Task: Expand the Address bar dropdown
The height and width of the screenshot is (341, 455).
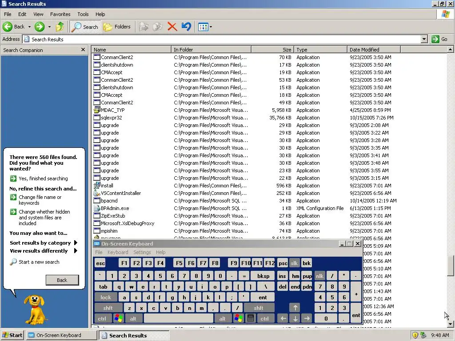Action: (x=424, y=39)
